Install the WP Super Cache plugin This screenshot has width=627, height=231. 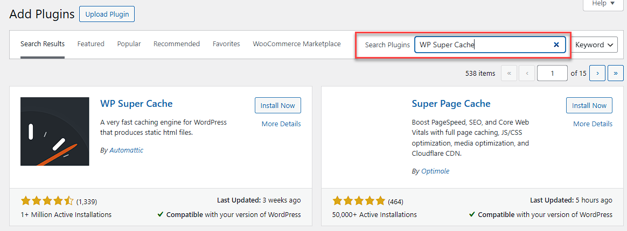tap(277, 106)
